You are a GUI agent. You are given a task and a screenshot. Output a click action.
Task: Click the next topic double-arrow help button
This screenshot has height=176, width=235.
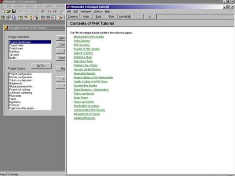[x=150, y=17]
